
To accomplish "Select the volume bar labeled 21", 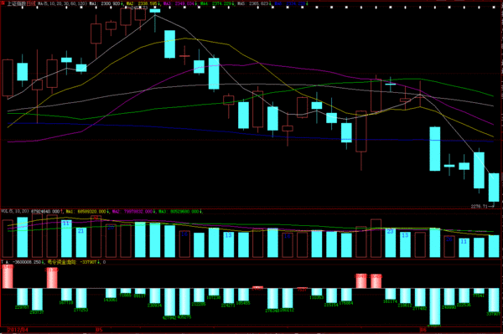I will [x=81, y=243].
